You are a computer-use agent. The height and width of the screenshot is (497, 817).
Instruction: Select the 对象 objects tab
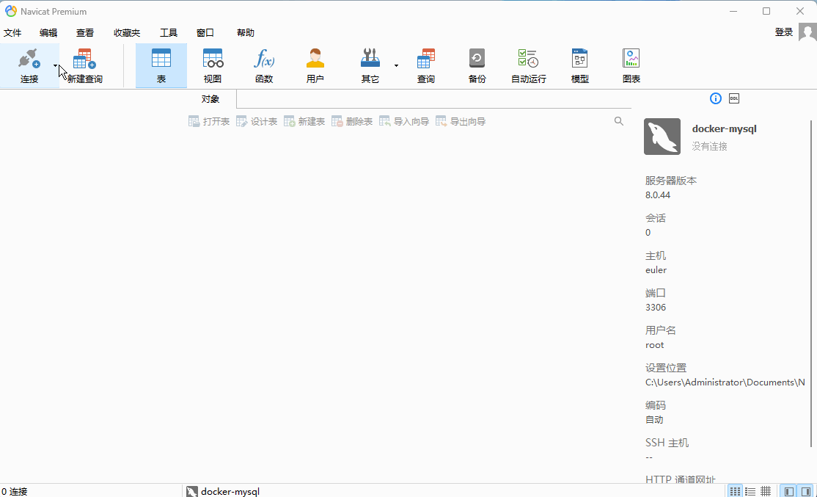[210, 99]
